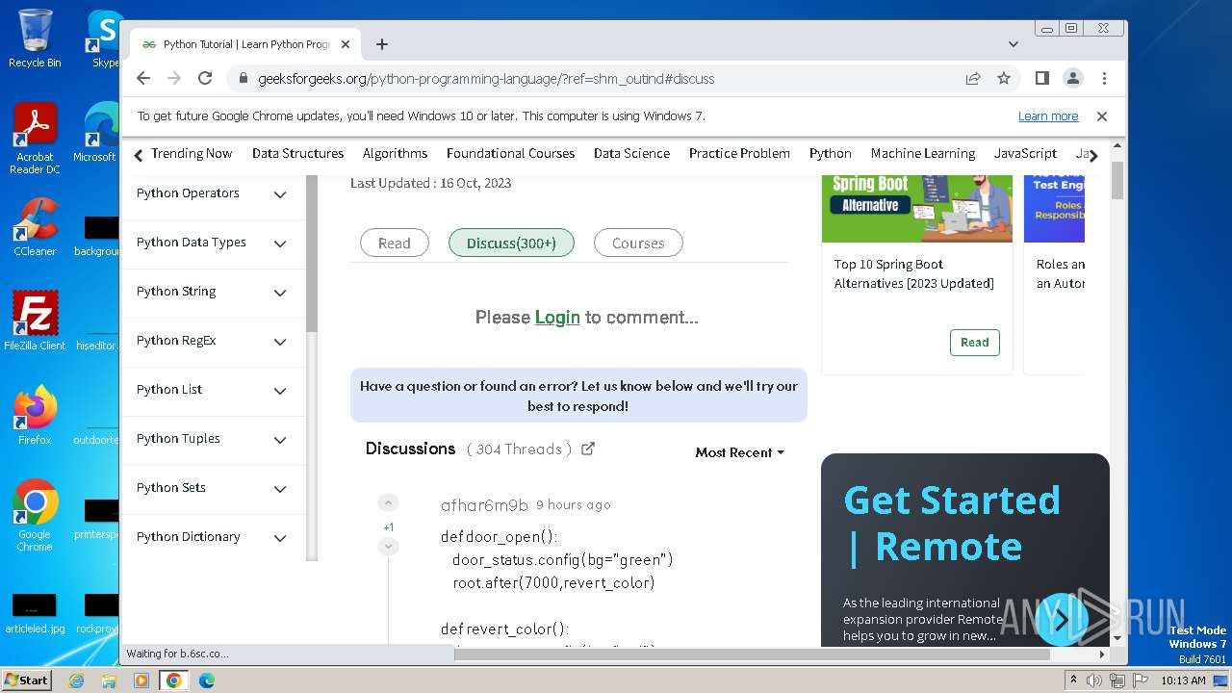Click the horizontal scrollbar at bottom
The width and height of the screenshot is (1232, 693).
(x=751, y=654)
